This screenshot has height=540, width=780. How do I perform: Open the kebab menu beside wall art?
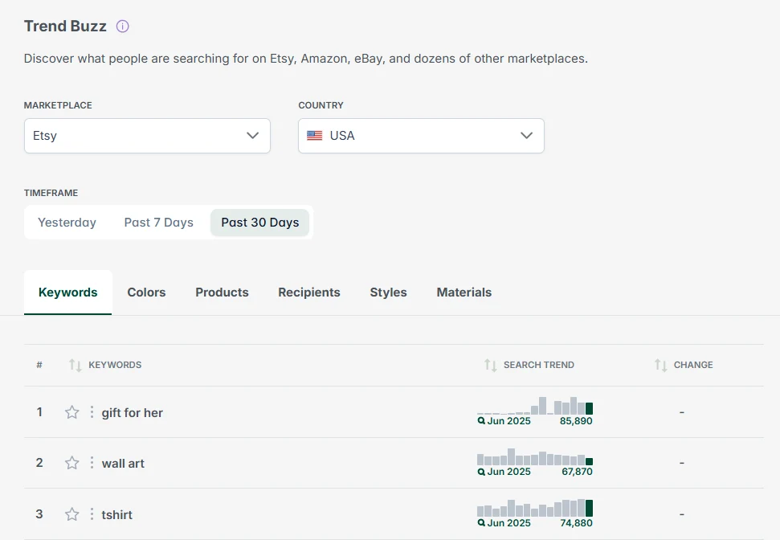pos(91,463)
